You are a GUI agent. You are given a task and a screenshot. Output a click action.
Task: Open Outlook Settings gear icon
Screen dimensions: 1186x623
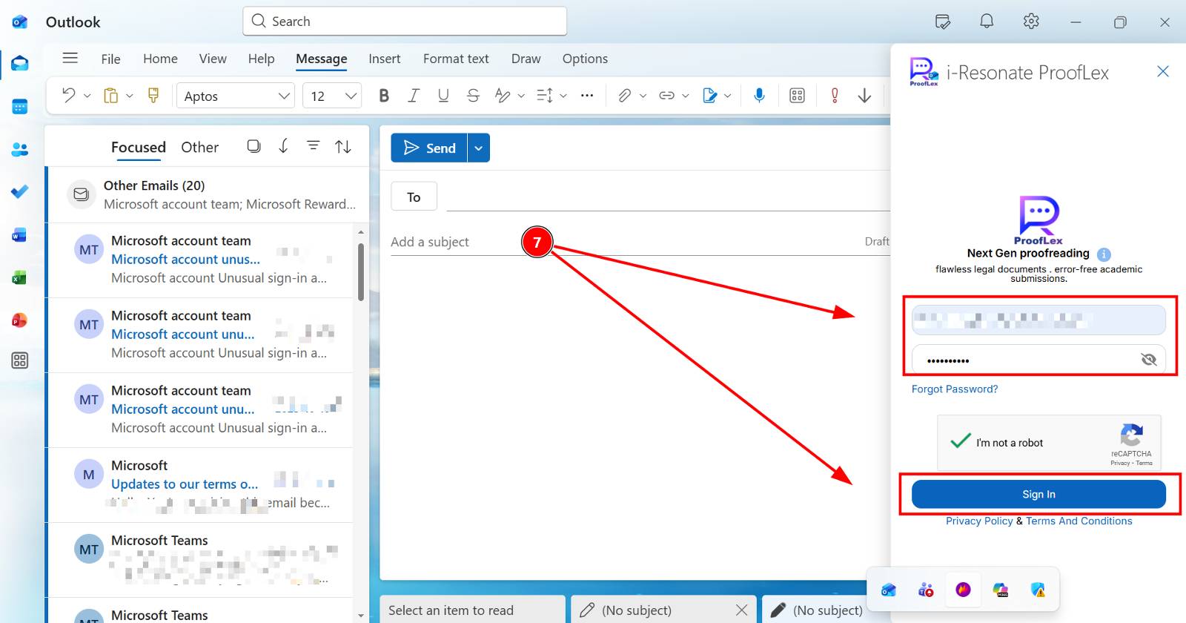(1031, 22)
